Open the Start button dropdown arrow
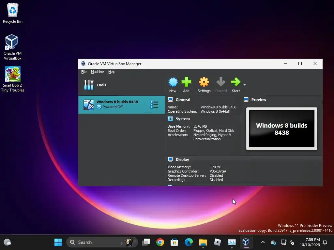Screen dimensions: 334x250 pos(245,85)
